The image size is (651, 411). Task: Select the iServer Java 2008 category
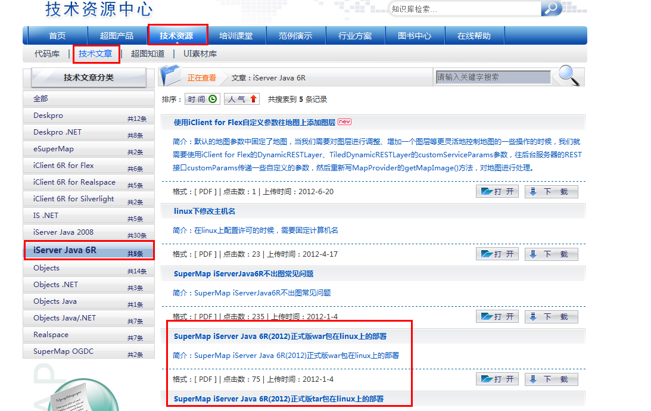pos(89,232)
